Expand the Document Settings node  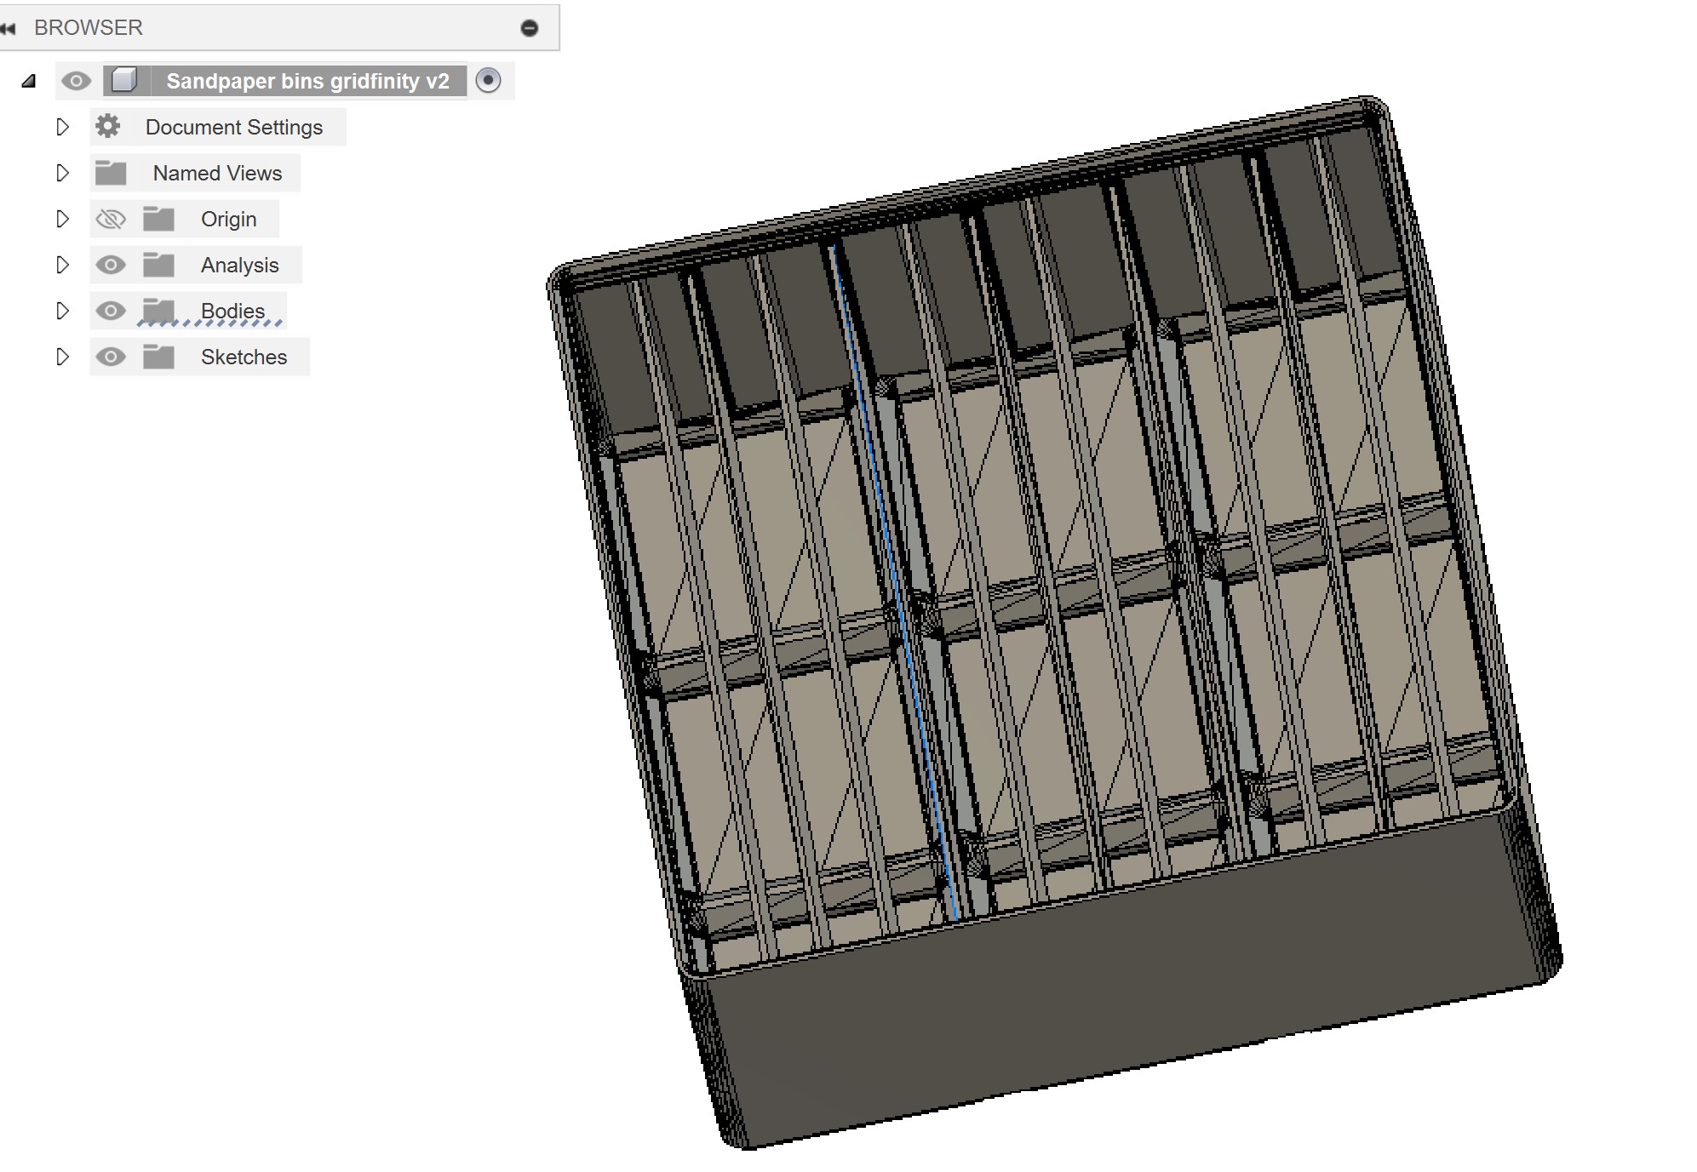[62, 127]
